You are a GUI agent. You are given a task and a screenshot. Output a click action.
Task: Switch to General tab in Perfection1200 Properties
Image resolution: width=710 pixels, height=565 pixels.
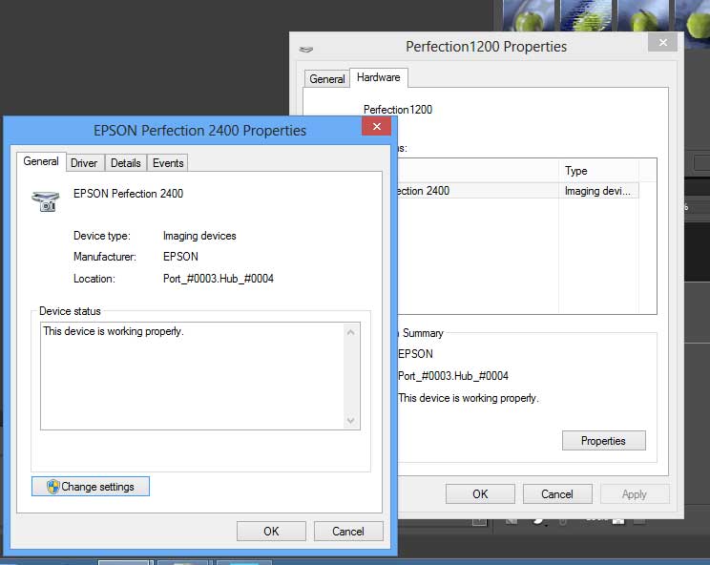coord(327,79)
